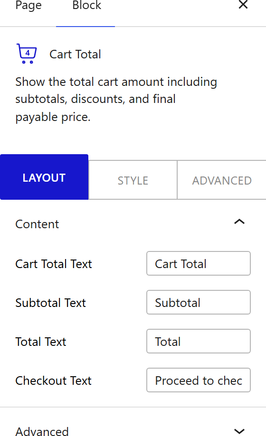266x436 pixels.
Task: Click the Checkout Text label
Action: pos(53,380)
